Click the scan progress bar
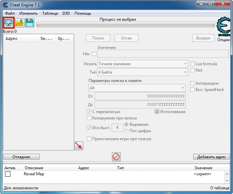Screen dimensions: 233x194 pos(126,24)
